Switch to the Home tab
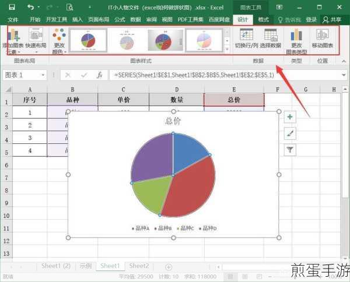350x282 pixels. 35,20
